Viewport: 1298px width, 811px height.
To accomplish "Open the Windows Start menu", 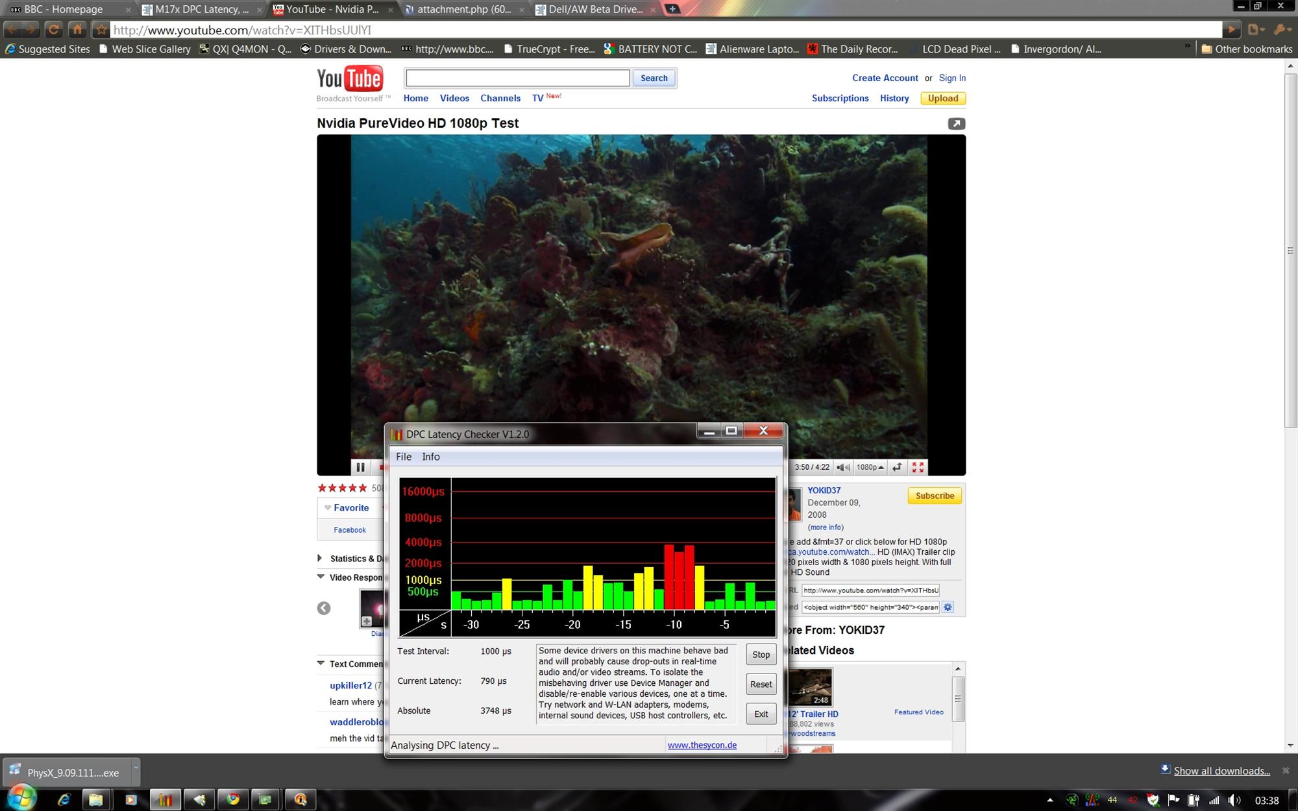I will click(x=21, y=798).
